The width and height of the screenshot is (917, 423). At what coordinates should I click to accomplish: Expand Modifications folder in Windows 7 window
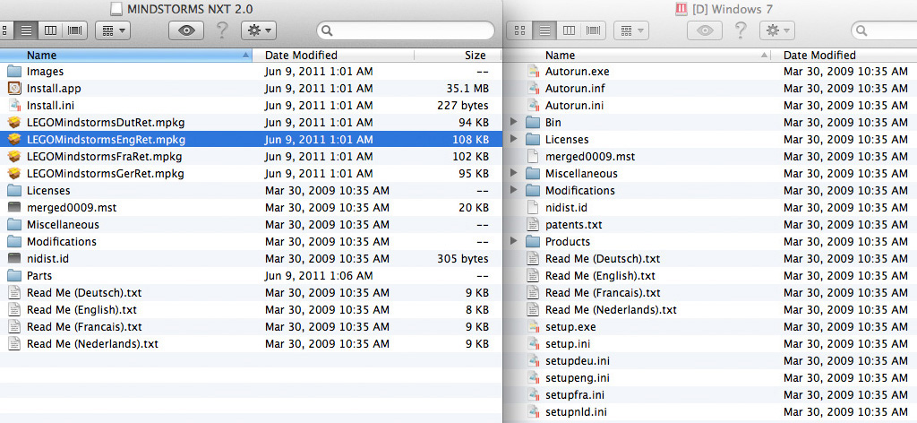[514, 191]
